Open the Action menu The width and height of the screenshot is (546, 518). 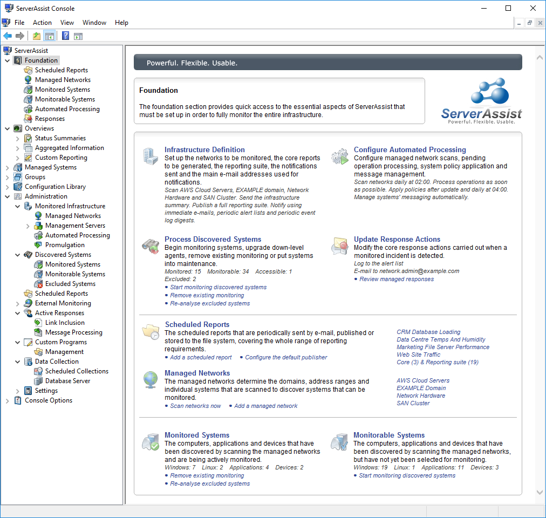tap(42, 23)
